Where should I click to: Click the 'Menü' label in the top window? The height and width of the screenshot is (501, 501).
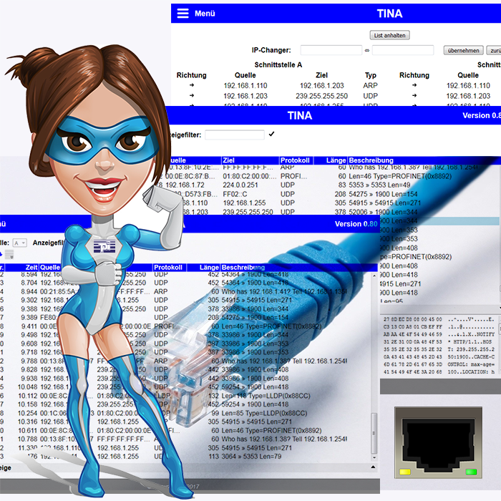205,14
